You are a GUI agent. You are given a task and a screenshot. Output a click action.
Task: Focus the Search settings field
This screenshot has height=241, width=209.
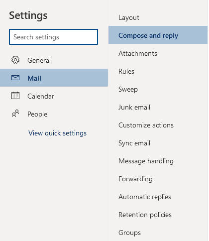pyautogui.click(x=53, y=37)
